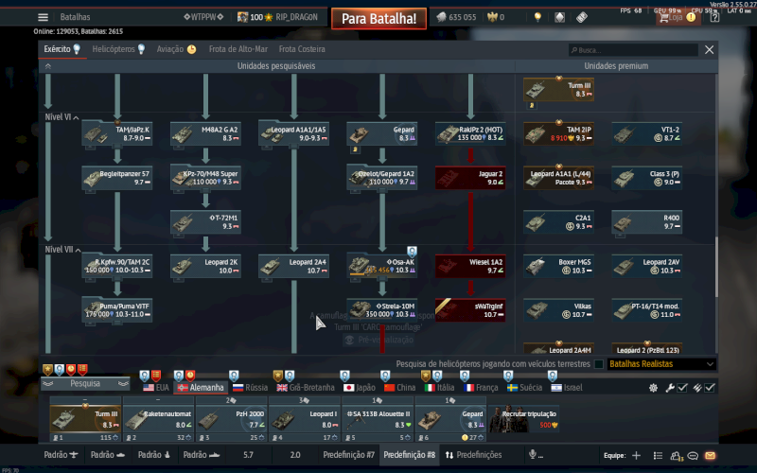Toggle the auto-refill ammo checkbox
The height and width of the screenshot is (473, 757).
[x=709, y=388]
